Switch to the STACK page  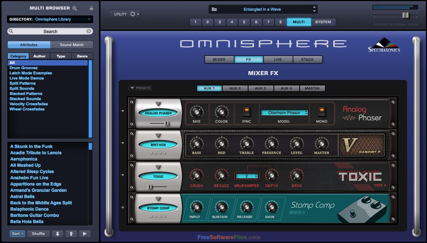point(307,59)
